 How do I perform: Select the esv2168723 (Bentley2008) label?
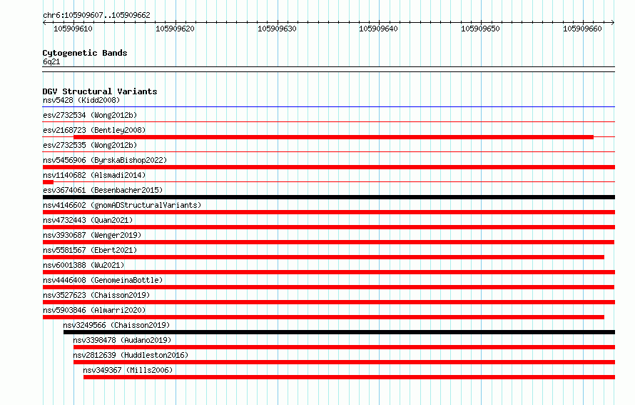[x=94, y=130]
